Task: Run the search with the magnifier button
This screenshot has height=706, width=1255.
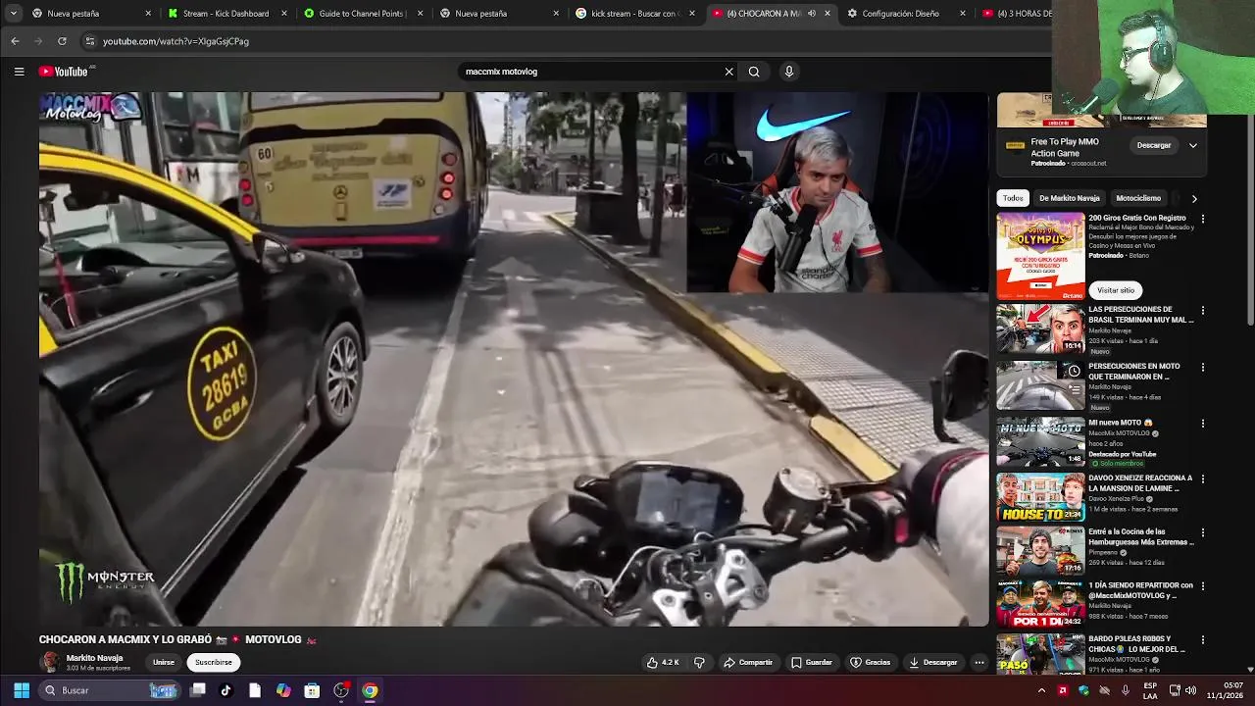Action: 754,72
